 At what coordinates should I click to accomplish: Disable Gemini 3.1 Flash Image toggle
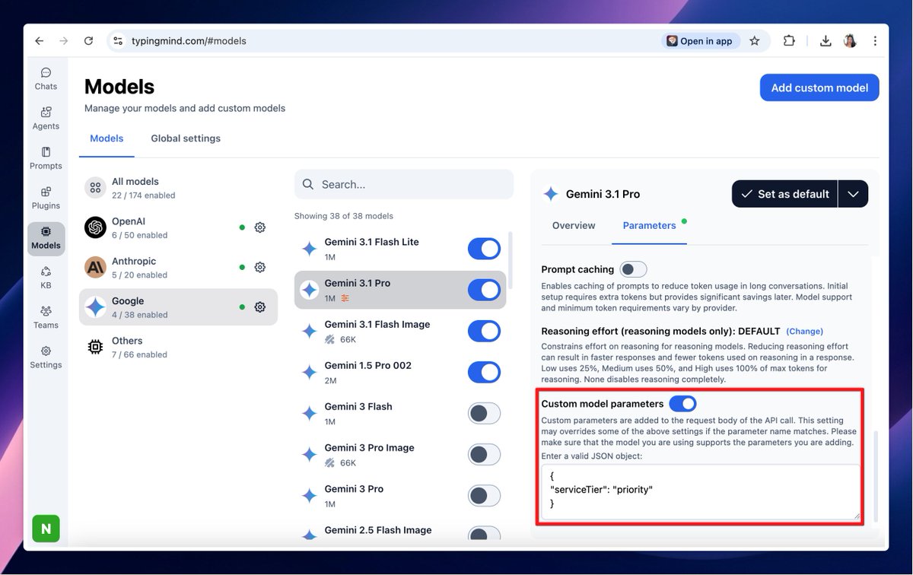(484, 331)
